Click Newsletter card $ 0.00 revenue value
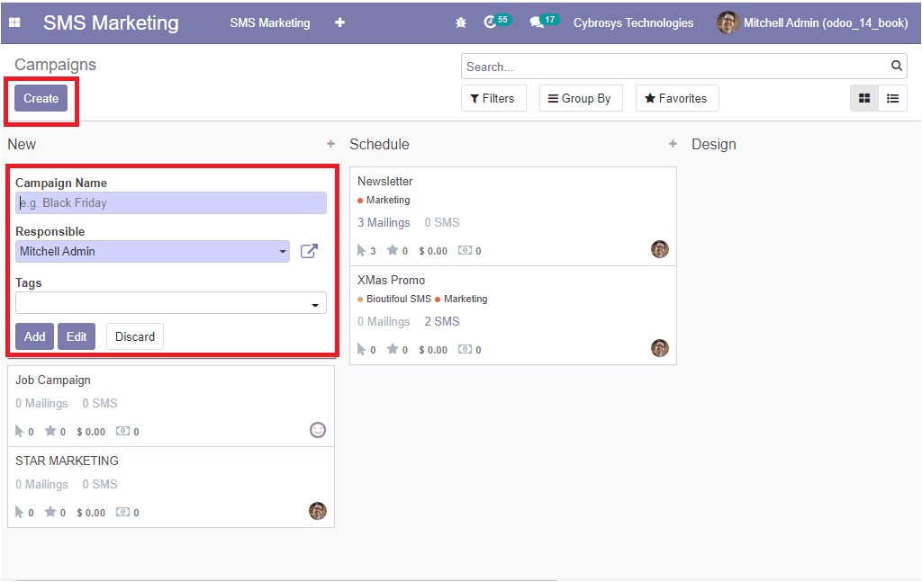 (433, 251)
